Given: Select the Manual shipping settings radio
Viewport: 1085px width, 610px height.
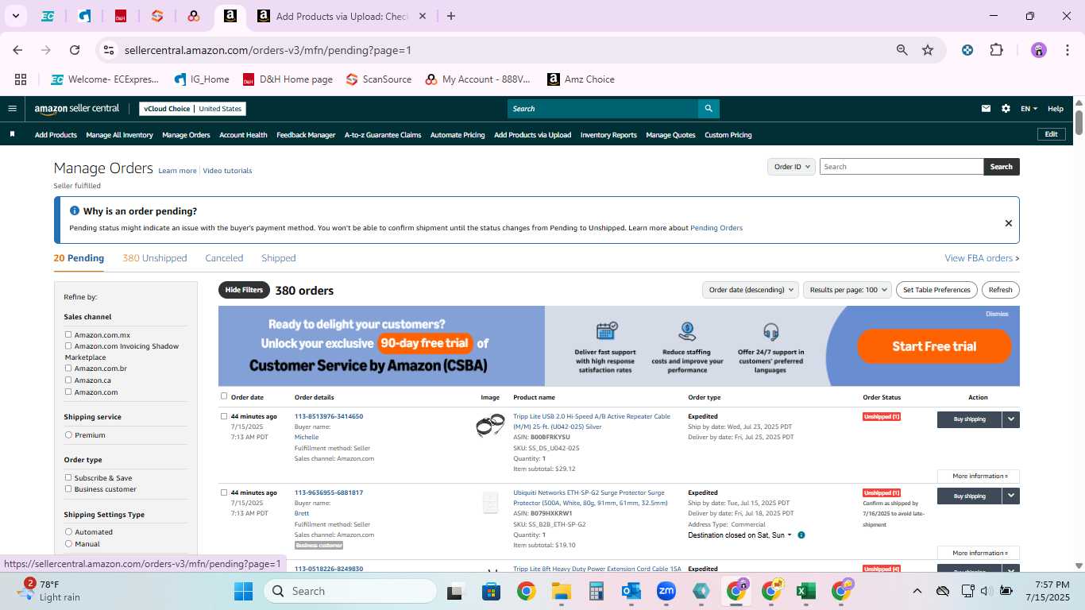Looking at the screenshot, I should point(68,544).
